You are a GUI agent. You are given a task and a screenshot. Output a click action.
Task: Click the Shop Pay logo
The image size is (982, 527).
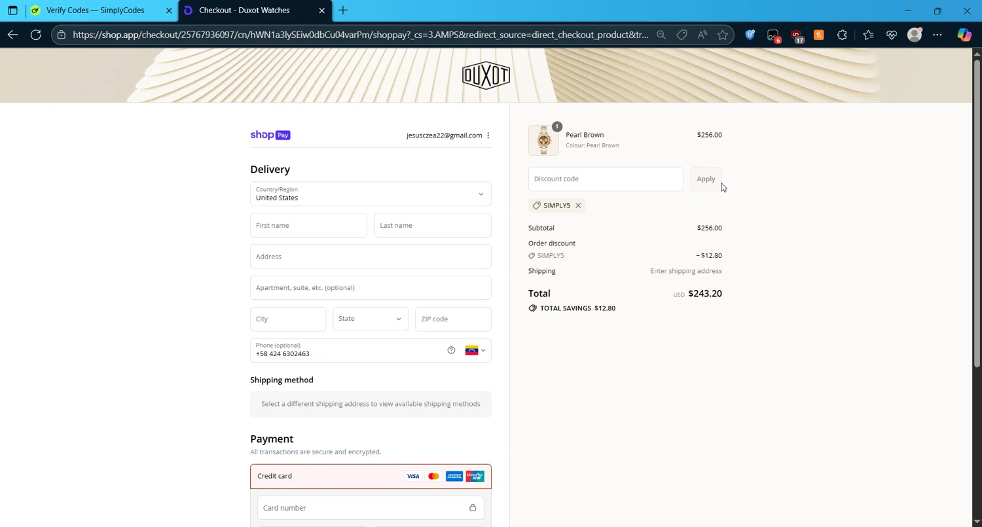(270, 135)
